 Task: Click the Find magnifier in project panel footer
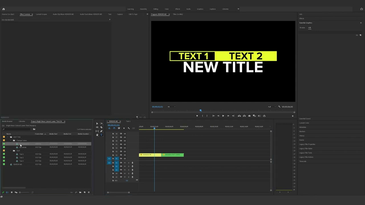click(76, 192)
